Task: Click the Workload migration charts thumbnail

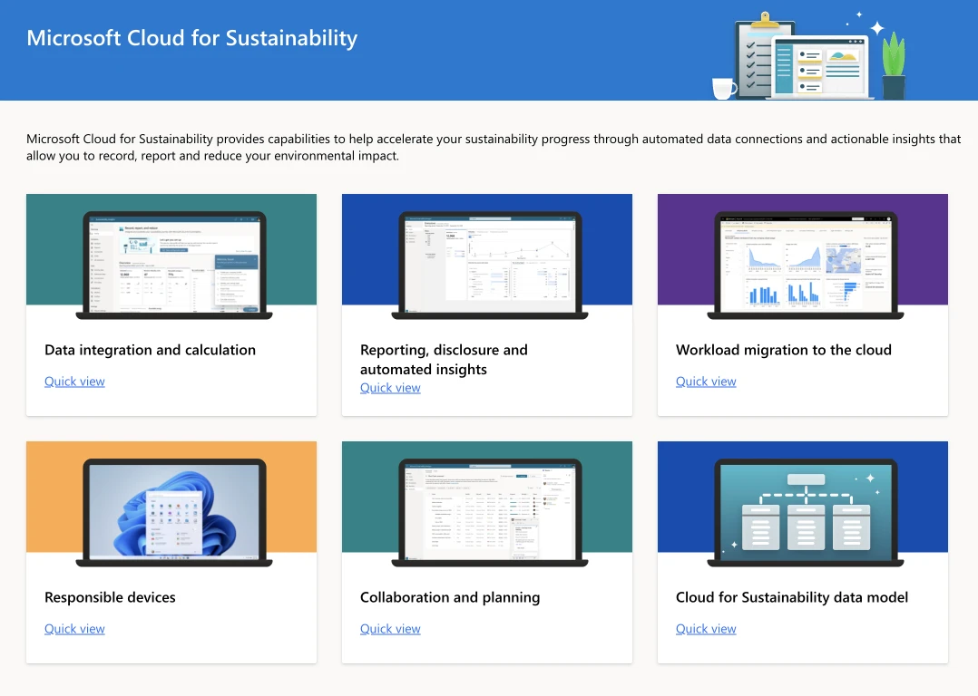Action: tap(803, 261)
